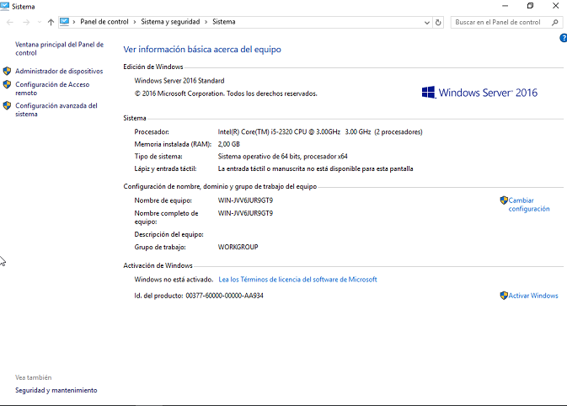Click the Sistema window title icon
567x406 pixels.
click(5, 6)
